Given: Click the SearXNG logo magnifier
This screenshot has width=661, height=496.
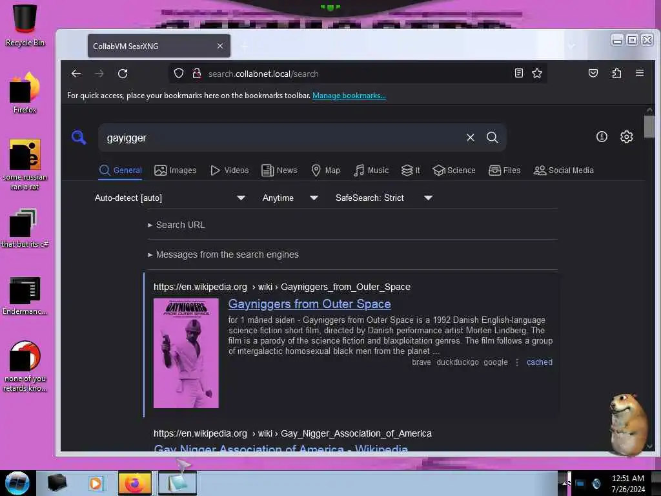Looking at the screenshot, I should coord(79,138).
